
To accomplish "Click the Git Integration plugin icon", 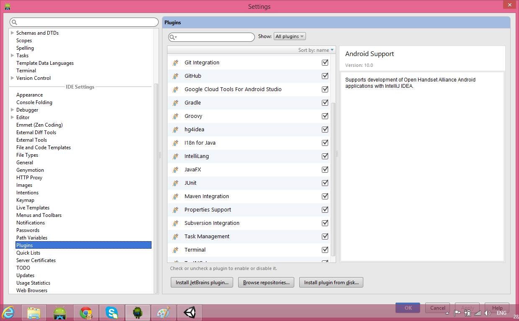I will point(175,63).
